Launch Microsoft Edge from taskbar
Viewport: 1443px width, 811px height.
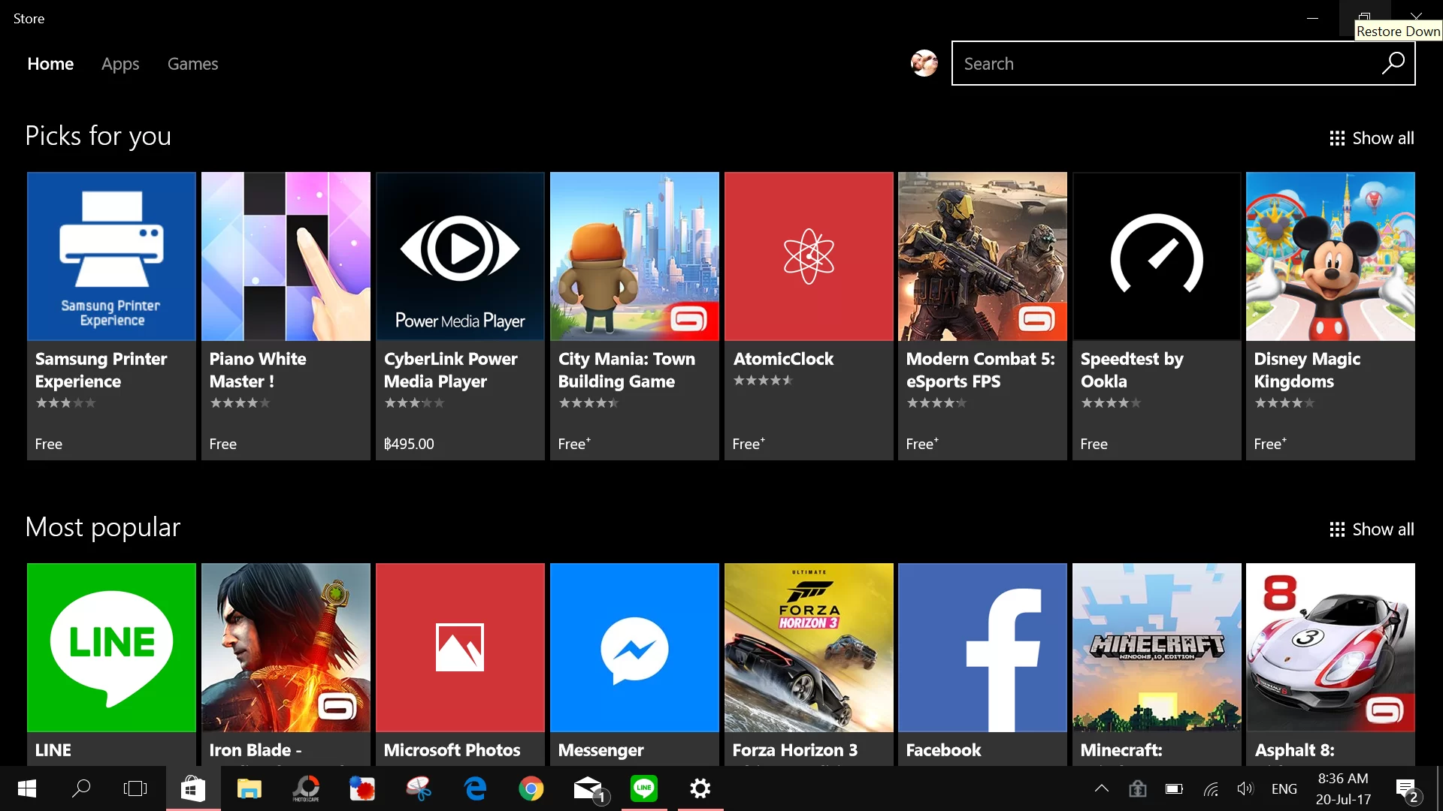pyautogui.click(x=475, y=788)
